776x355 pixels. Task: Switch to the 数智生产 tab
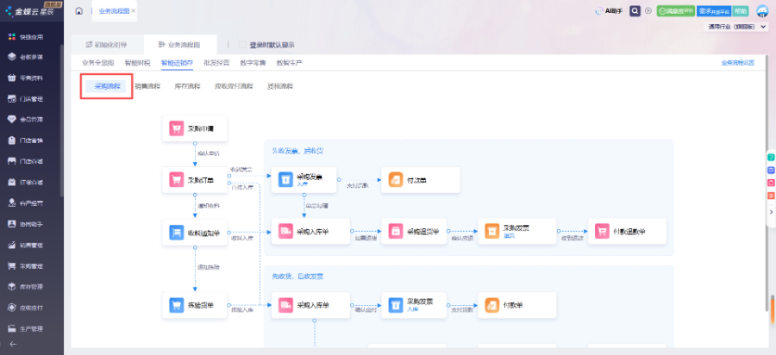pyautogui.click(x=290, y=63)
